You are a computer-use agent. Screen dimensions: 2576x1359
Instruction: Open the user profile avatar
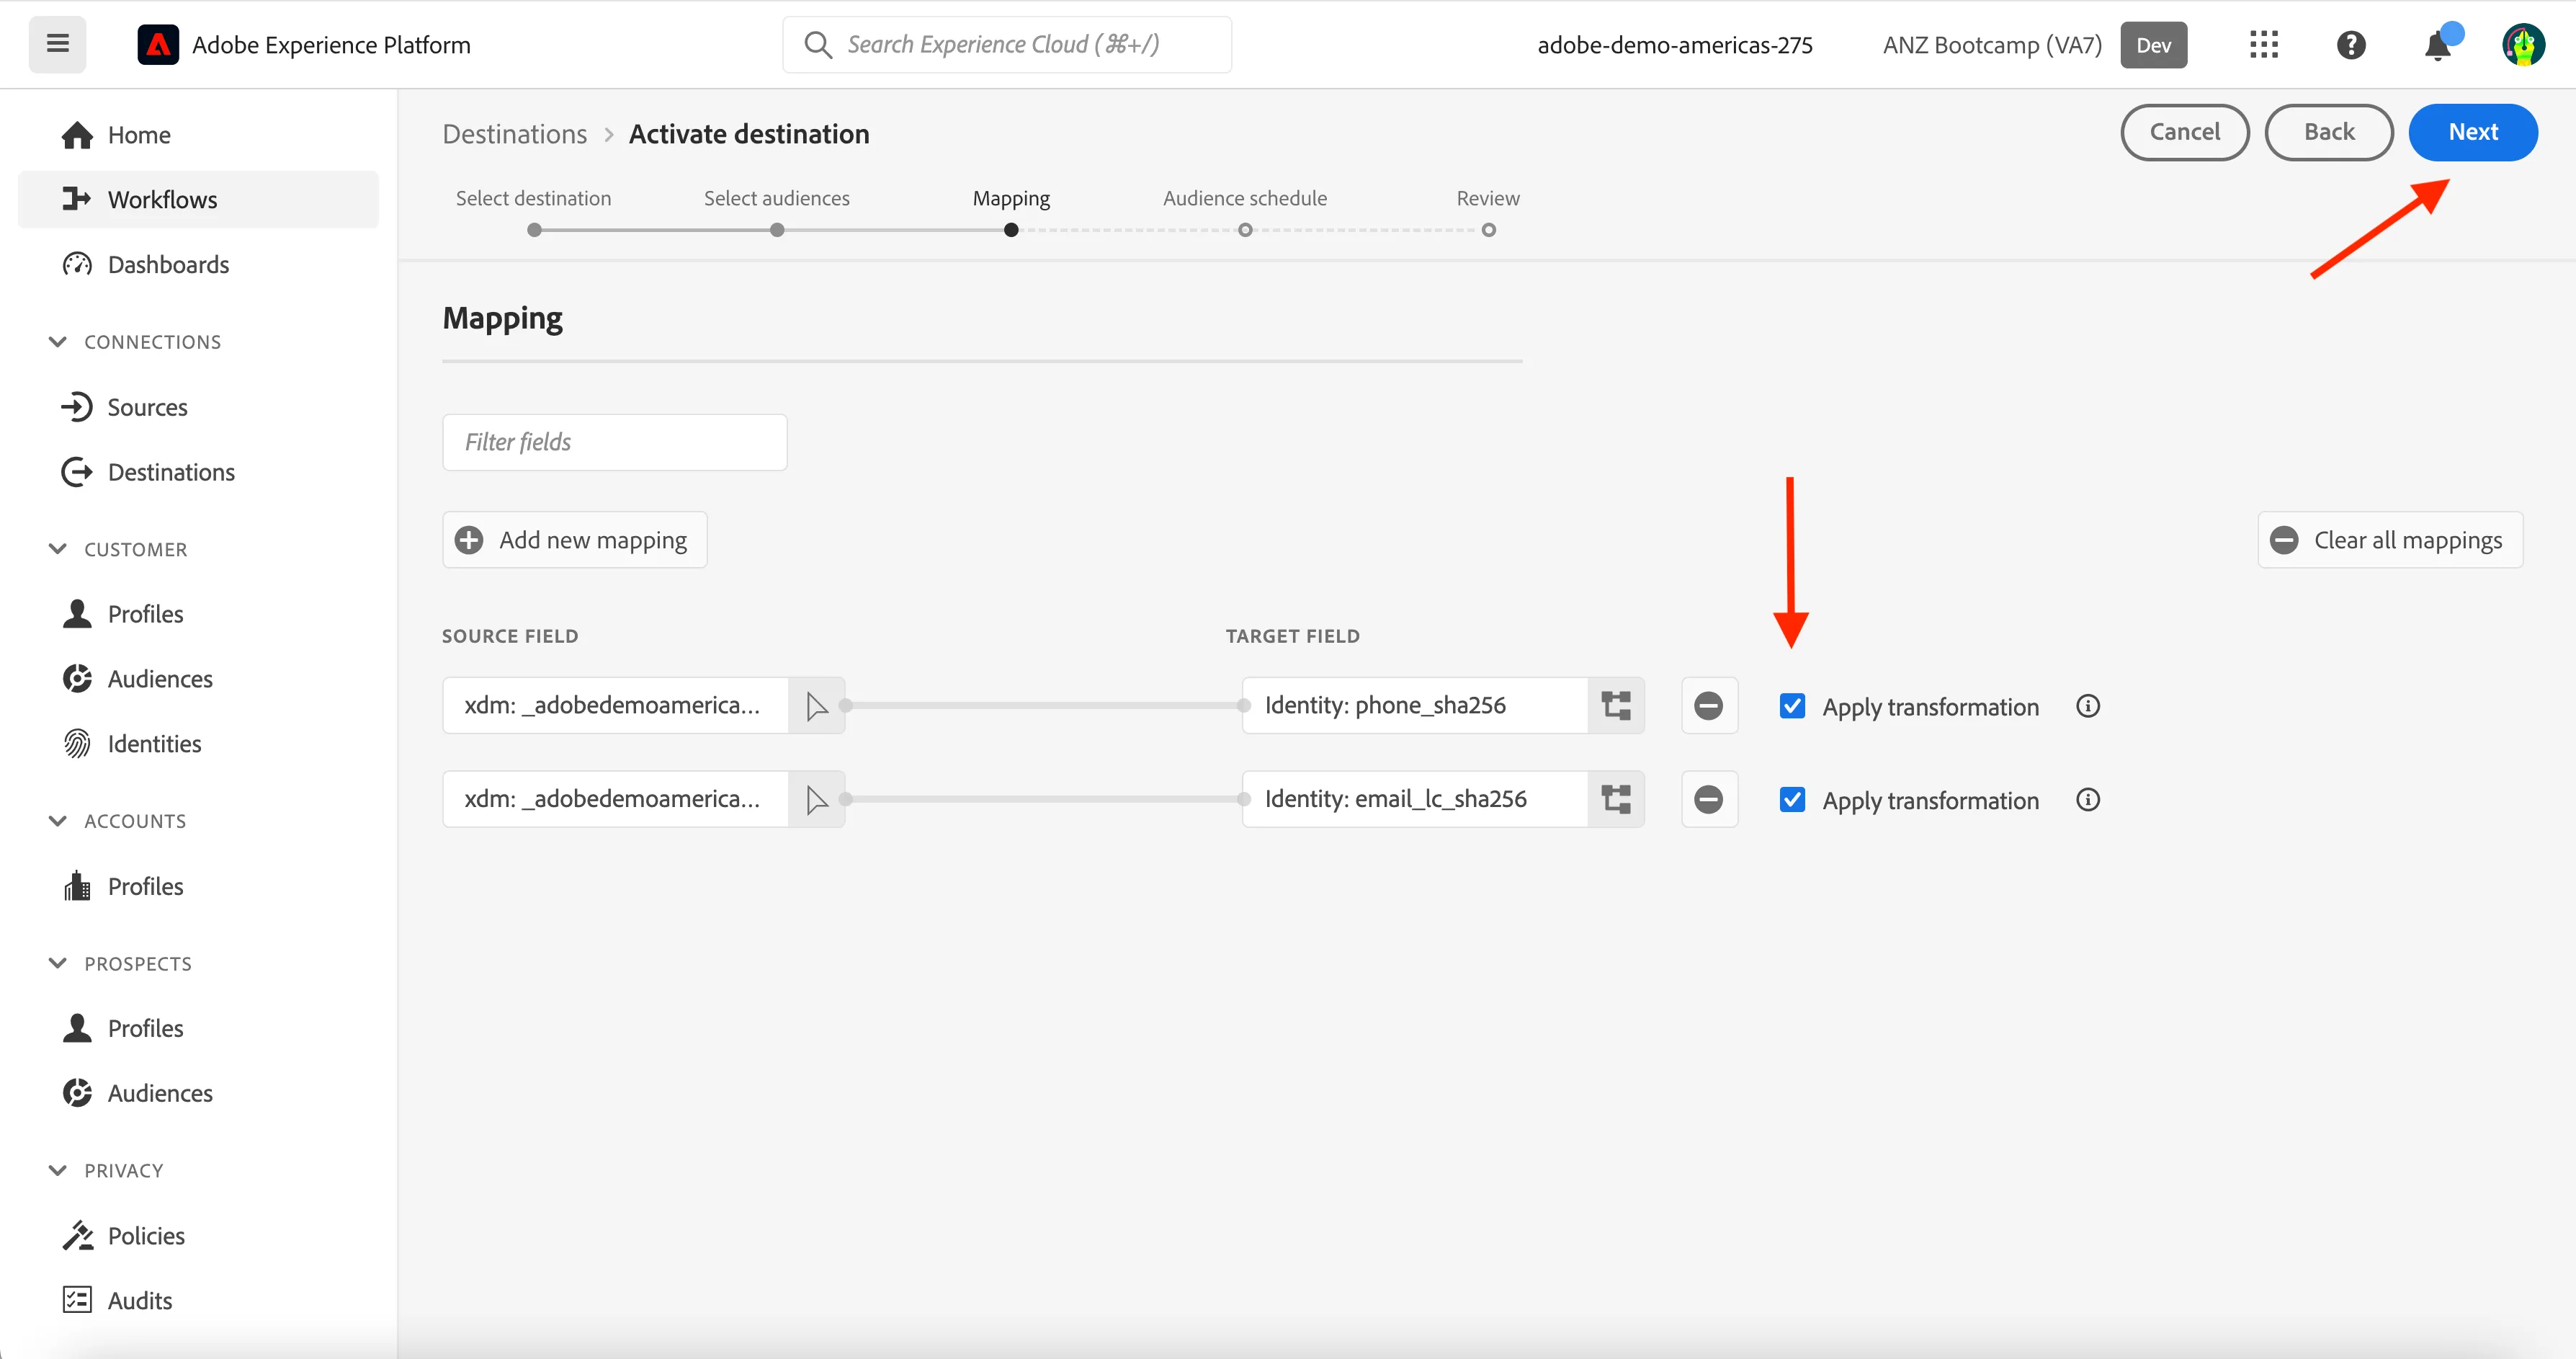point(2523,45)
